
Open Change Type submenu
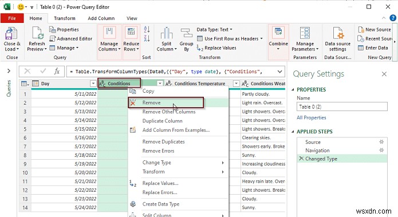coord(178,163)
